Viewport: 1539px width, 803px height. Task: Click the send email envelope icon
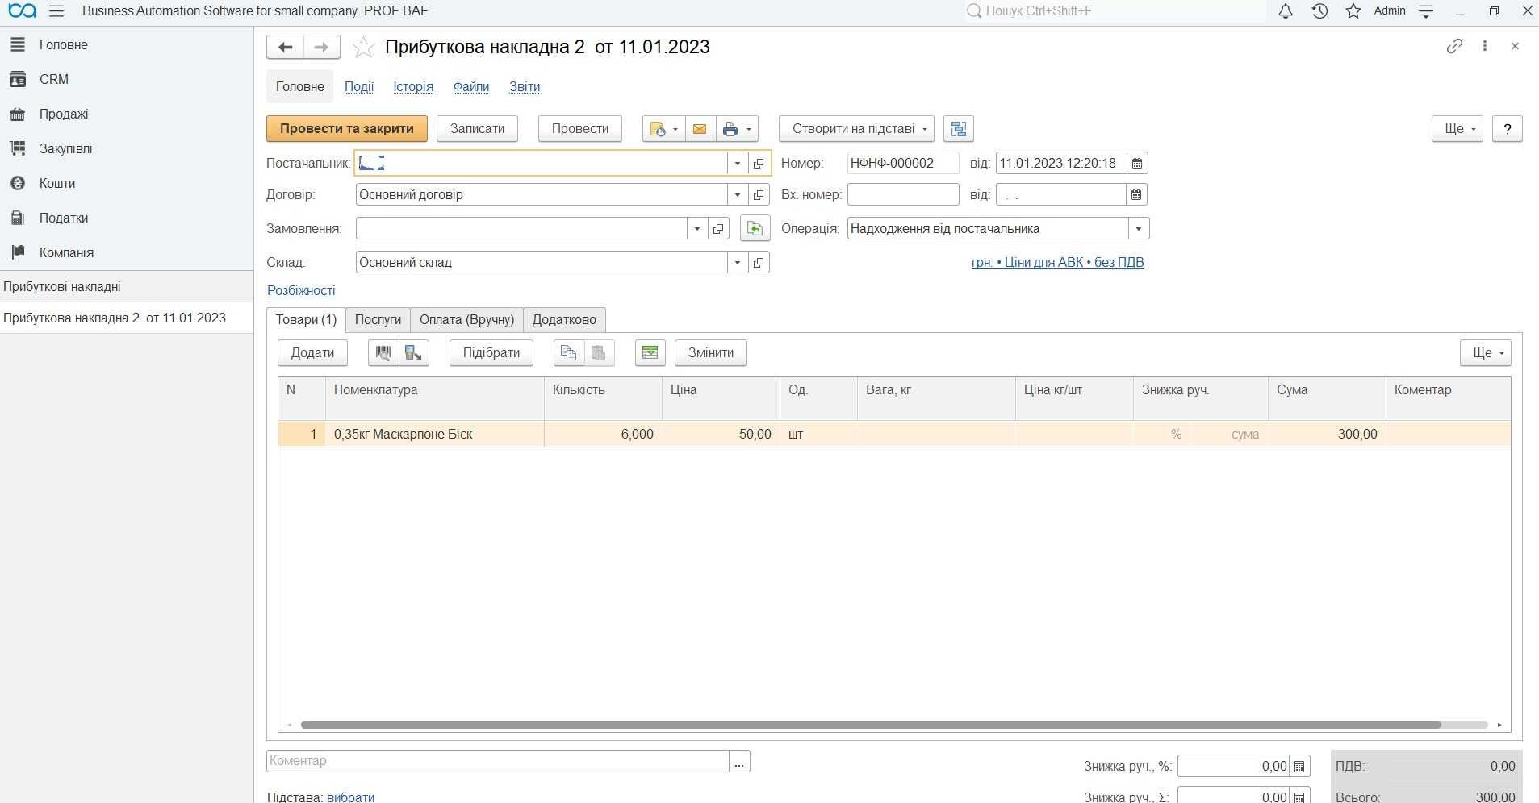pyautogui.click(x=700, y=129)
